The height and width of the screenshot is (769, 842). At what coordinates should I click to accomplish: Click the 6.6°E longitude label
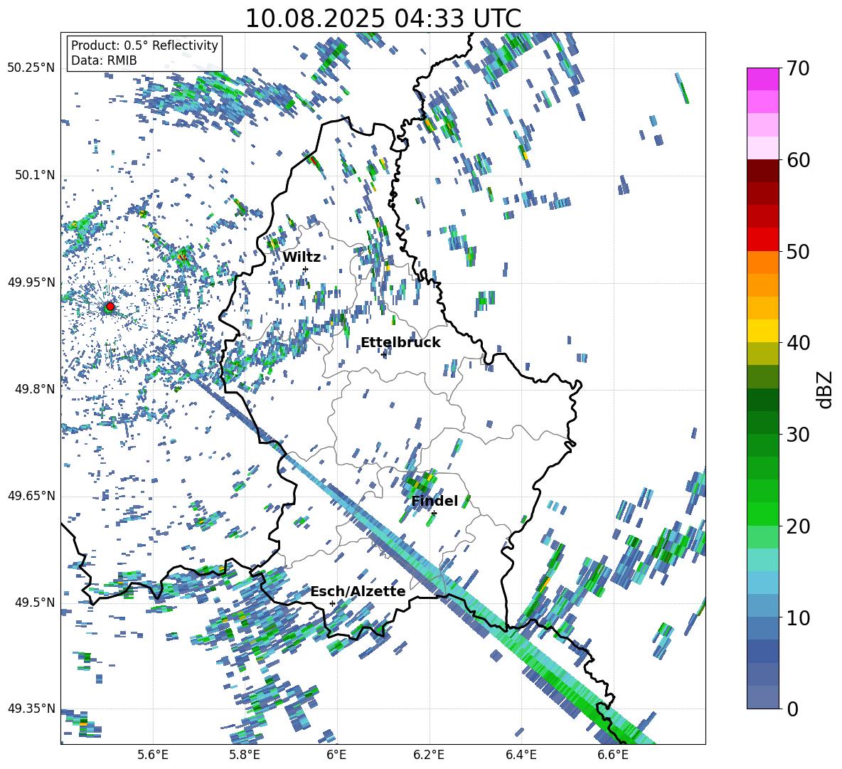pos(613,755)
